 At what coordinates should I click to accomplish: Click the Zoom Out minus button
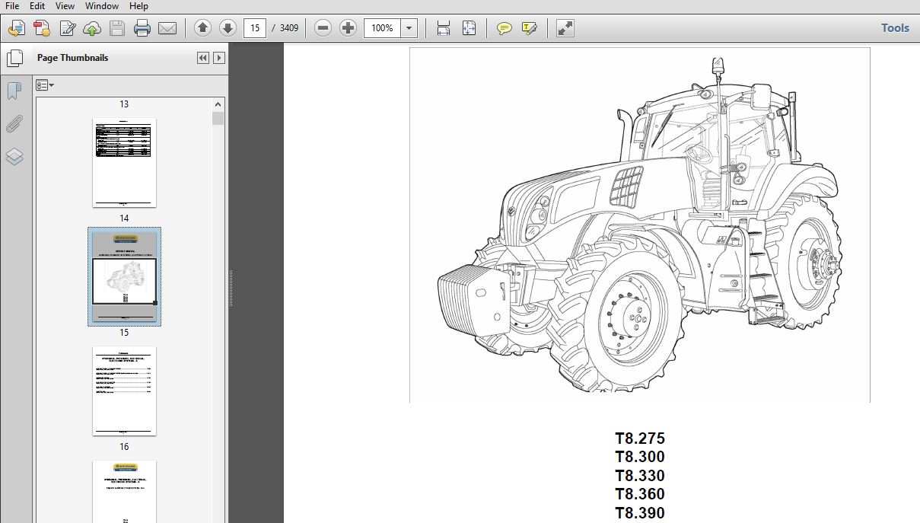[323, 28]
